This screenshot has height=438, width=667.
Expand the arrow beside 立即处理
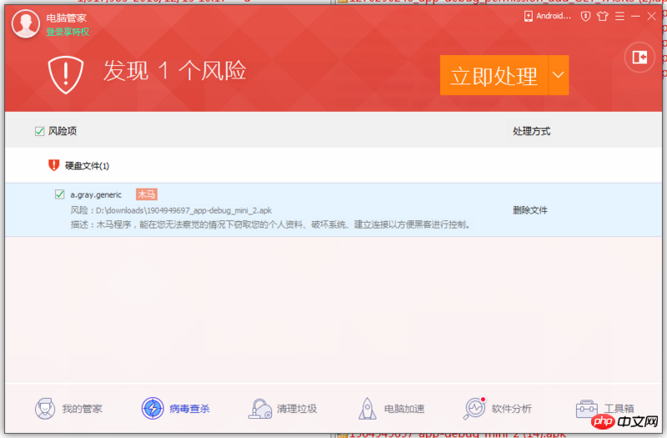(x=559, y=75)
